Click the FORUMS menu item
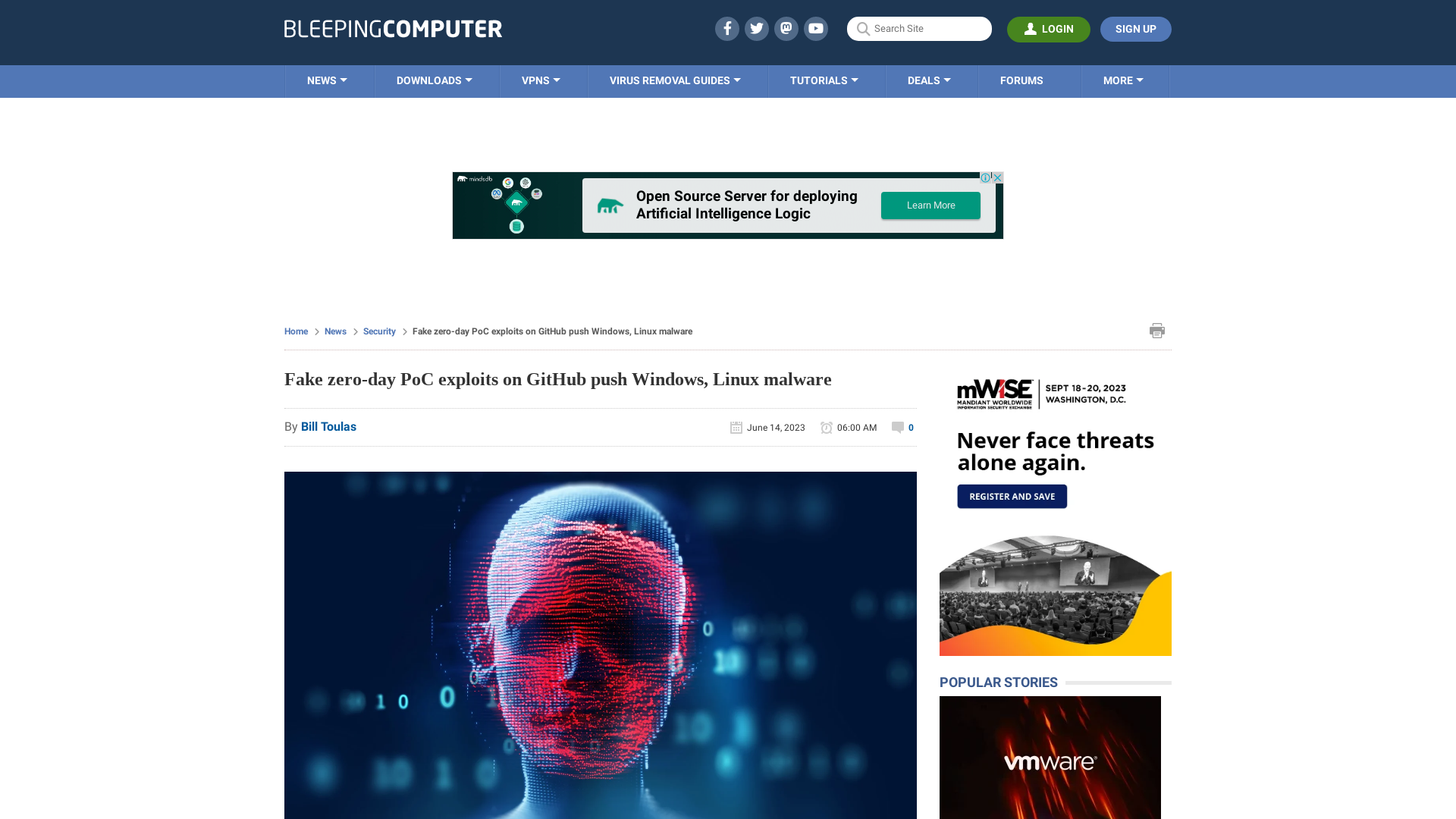 point(1021,80)
